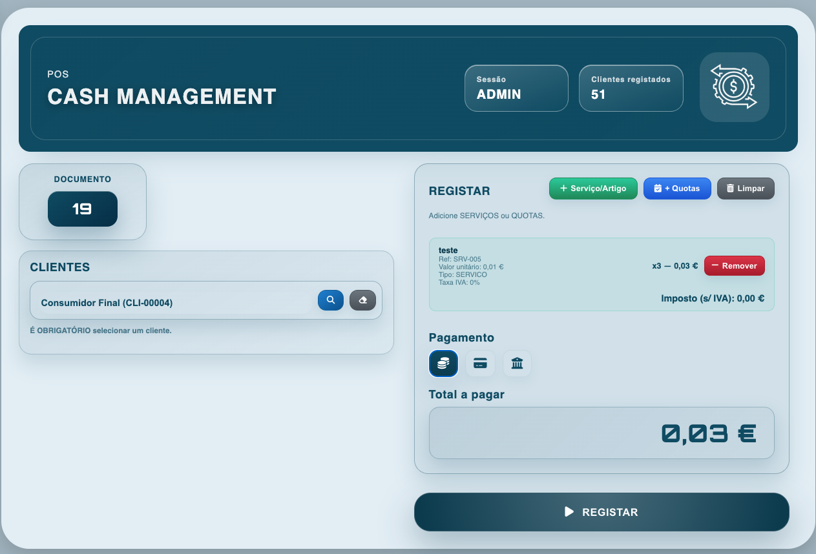The image size is (816, 554).
Task: Clear all items with the Limpar button
Action: 746,188
